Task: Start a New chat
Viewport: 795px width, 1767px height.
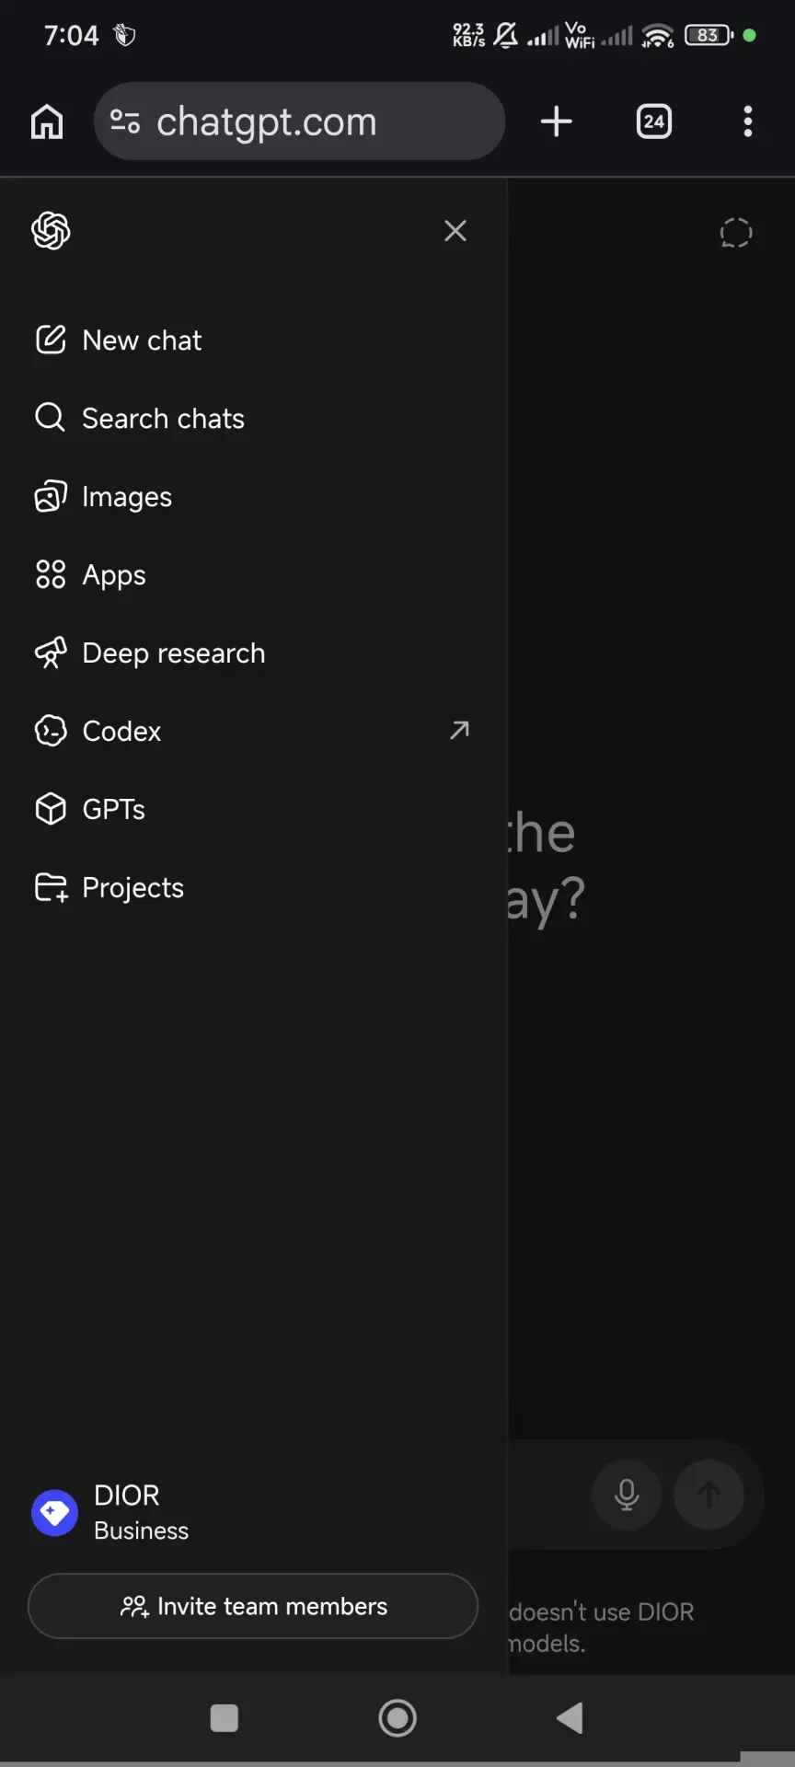Action: (253, 341)
